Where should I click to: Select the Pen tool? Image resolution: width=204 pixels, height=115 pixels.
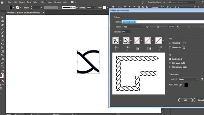[2, 25]
